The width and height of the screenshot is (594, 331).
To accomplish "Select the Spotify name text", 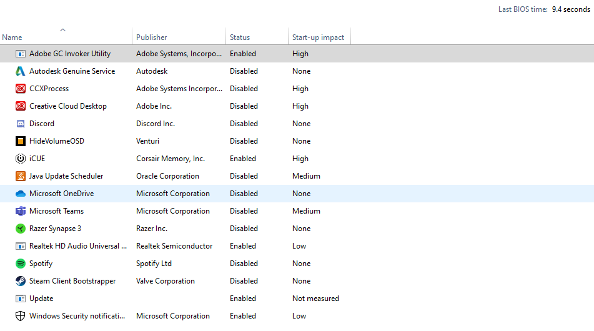I will coord(41,264).
